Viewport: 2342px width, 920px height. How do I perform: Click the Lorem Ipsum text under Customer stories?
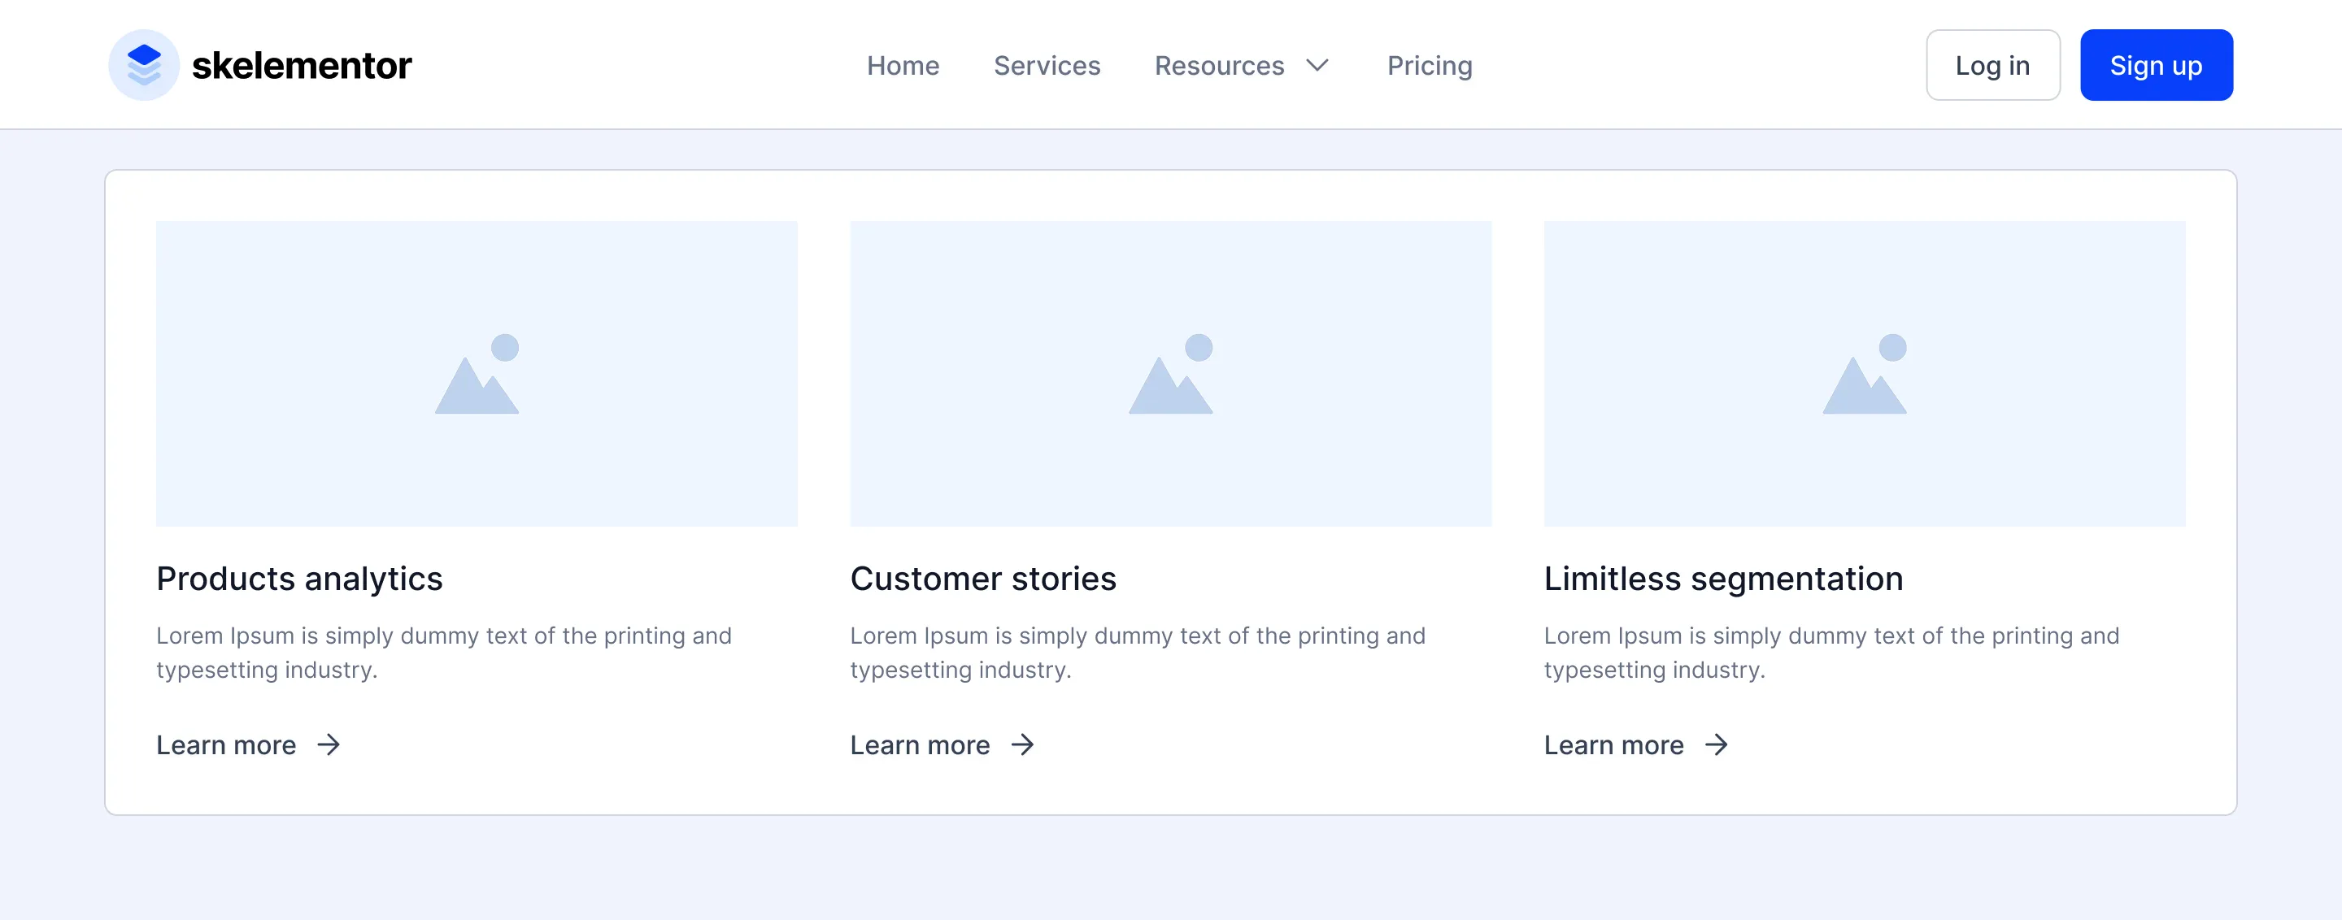[x=1138, y=652]
